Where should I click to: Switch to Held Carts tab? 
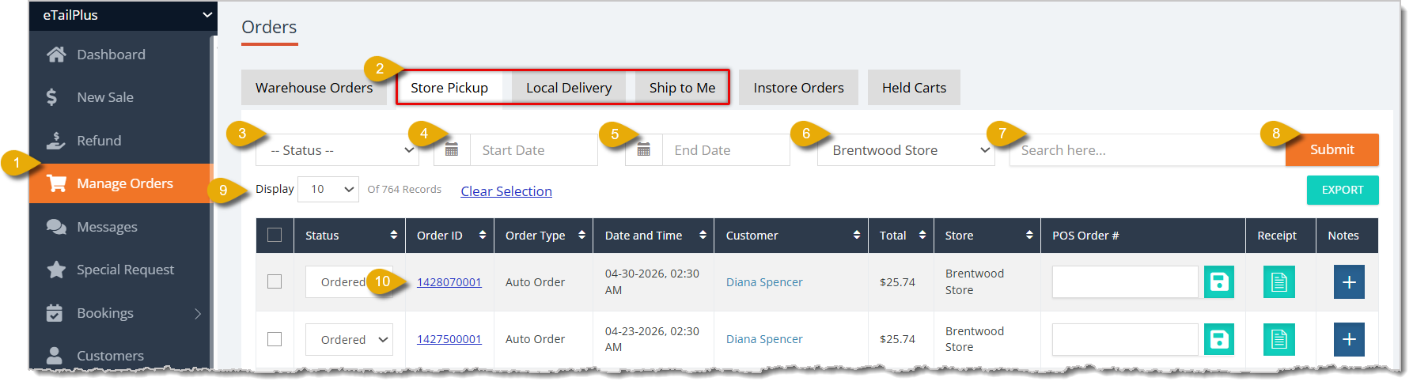click(914, 88)
